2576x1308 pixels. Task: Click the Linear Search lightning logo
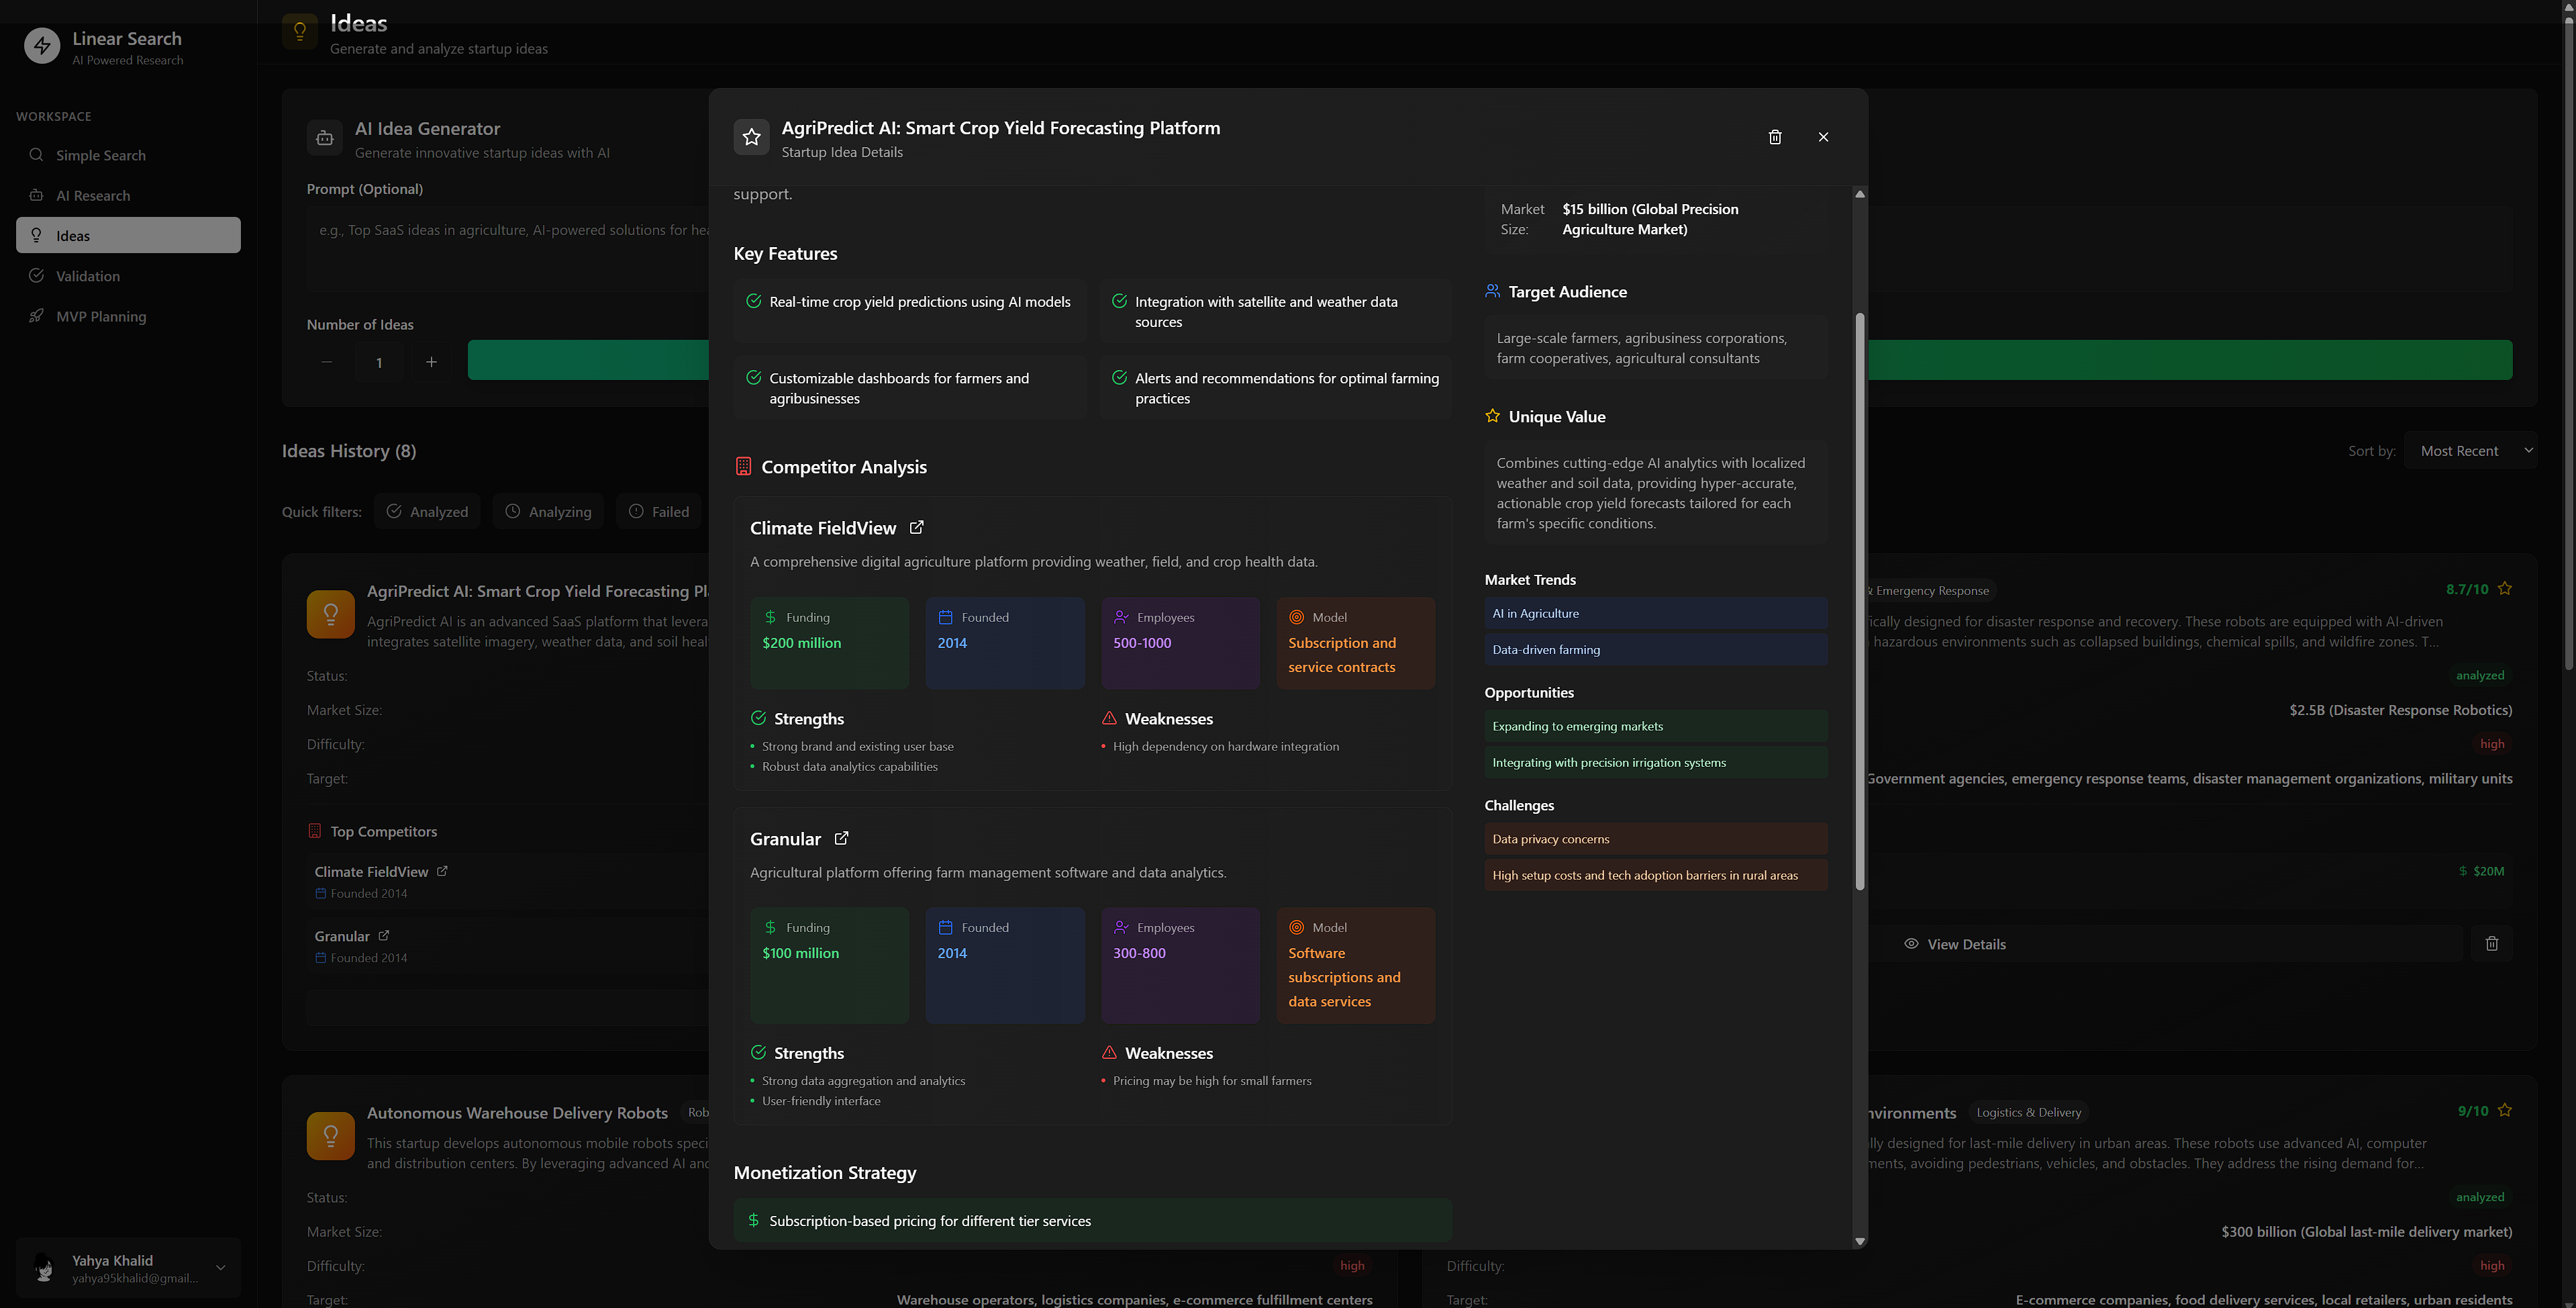pyautogui.click(x=42, y=46)
